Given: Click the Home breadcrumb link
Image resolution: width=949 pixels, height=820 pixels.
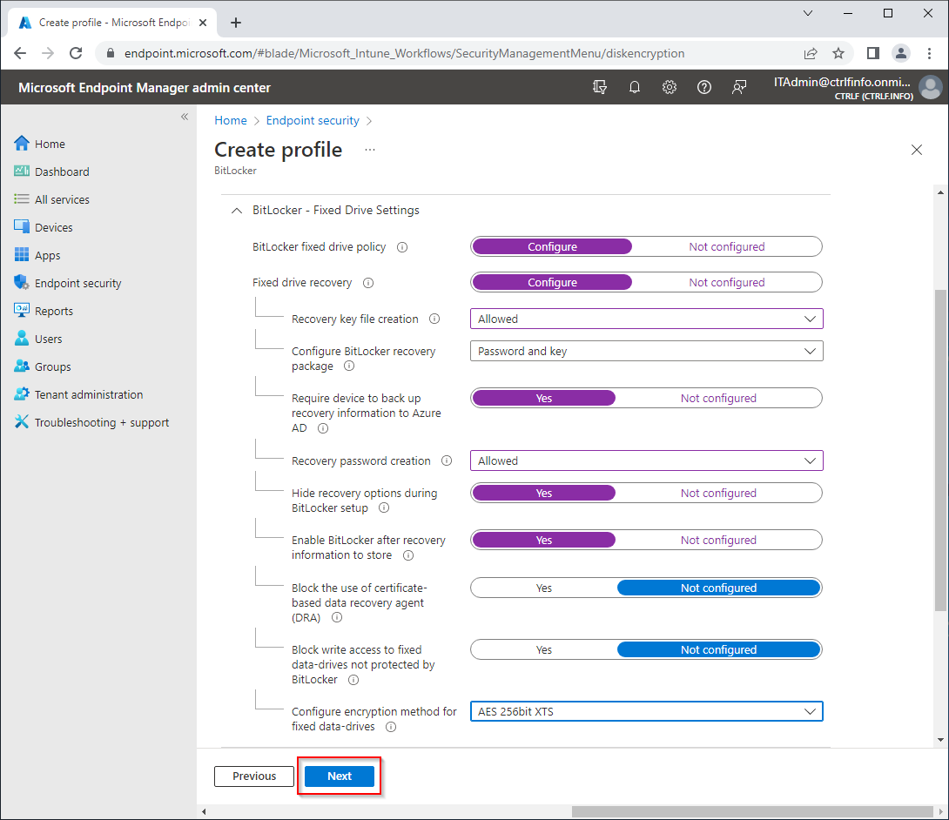Looking at the screenshot, I should tap(230, 120).
